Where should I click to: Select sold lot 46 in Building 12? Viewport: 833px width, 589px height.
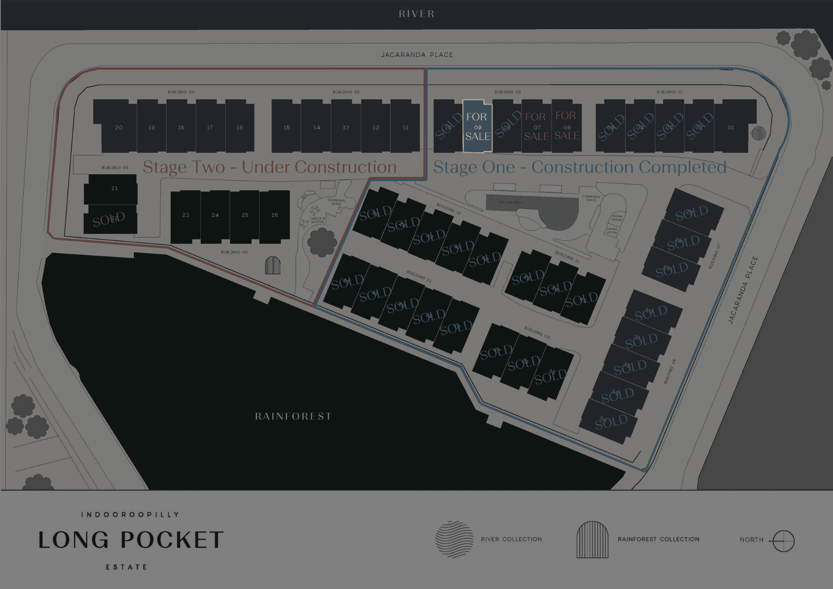coord(485,259)
